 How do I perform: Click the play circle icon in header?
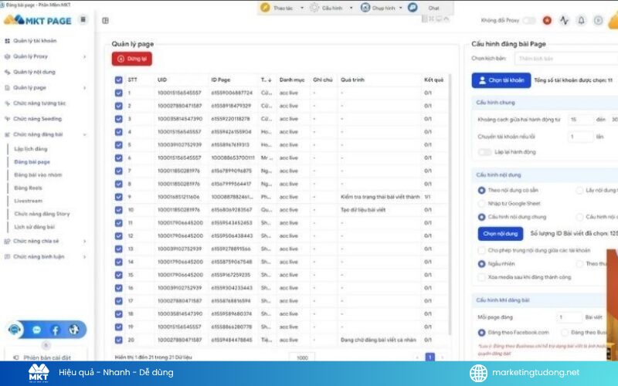pyautogui.click(x=598, y=21)
